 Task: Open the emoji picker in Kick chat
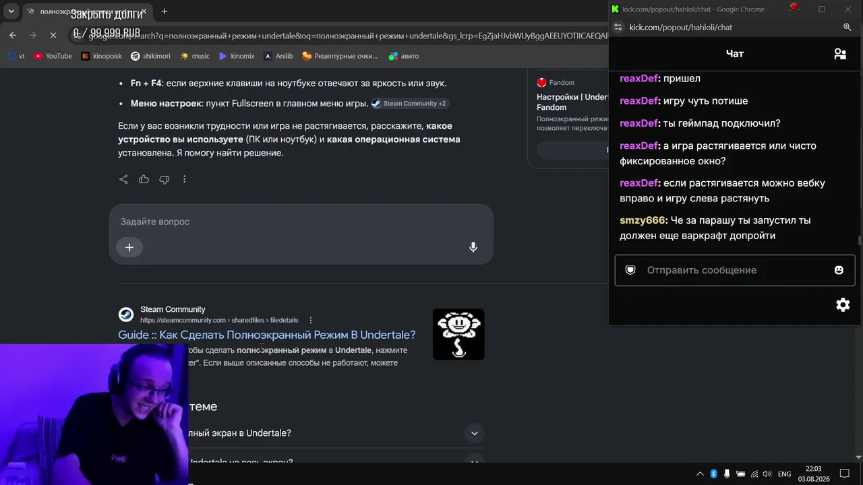[x=839, y=270]
